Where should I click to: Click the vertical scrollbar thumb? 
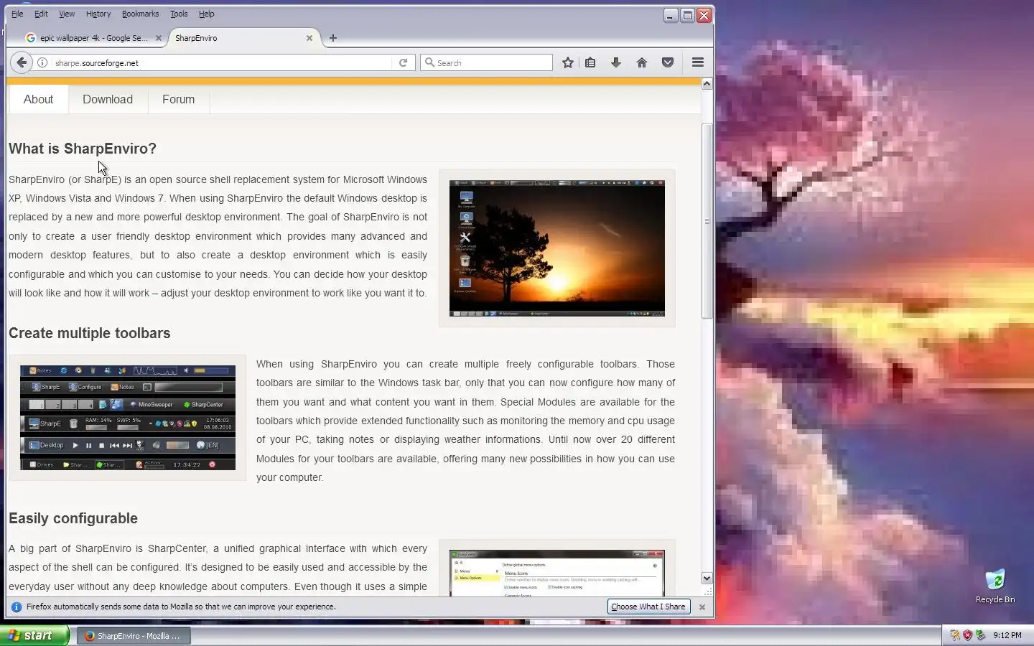(707, 221)
